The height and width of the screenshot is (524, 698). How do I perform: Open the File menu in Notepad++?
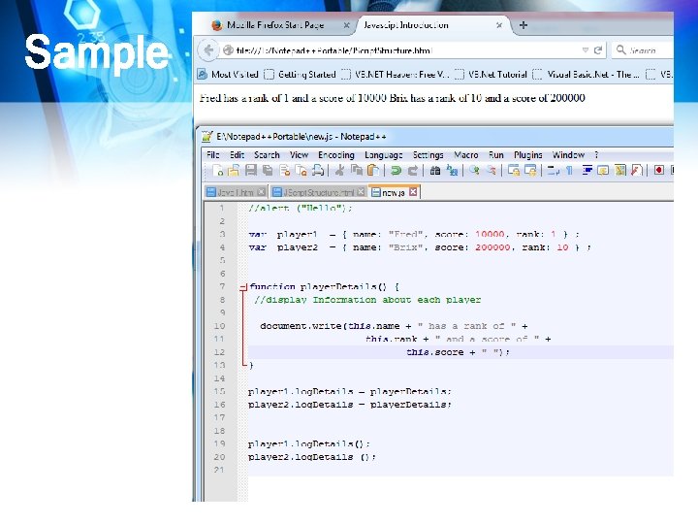(x=212, y=154)
